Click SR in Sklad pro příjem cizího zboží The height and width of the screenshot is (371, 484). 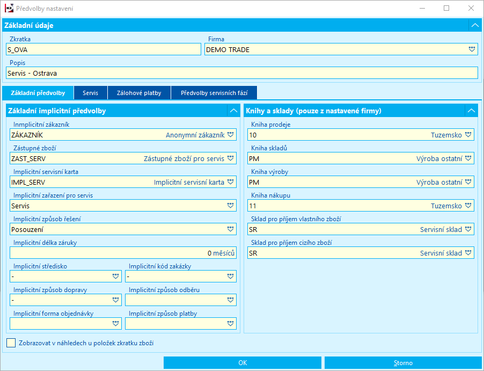point(253,253)
